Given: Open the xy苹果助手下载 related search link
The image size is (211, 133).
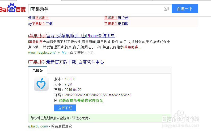Looking at the screenshot, I should tap(40, 24).
